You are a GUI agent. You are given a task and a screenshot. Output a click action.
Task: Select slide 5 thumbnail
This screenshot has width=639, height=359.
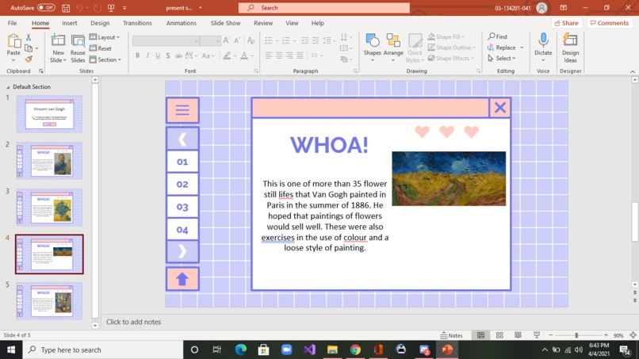[x=49, y=300]
